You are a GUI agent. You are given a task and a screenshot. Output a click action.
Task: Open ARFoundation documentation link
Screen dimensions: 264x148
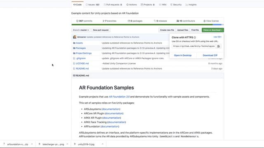(110, 127)
